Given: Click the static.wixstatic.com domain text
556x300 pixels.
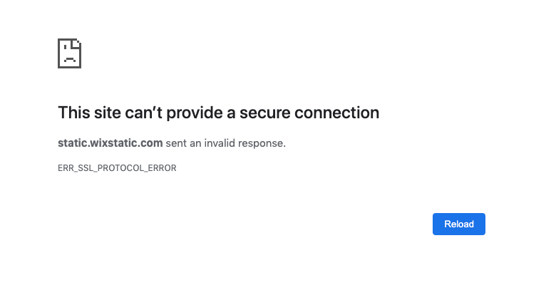Looking at the screenshot, I should pos(110,143).
